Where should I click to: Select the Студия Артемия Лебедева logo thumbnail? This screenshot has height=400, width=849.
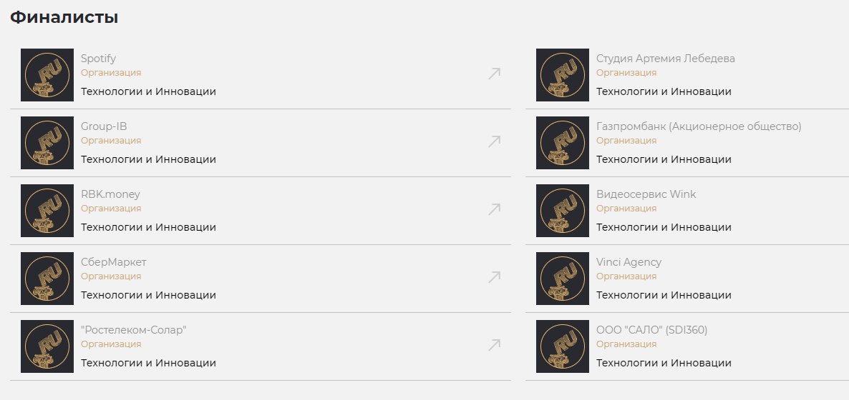click(563, 75)
